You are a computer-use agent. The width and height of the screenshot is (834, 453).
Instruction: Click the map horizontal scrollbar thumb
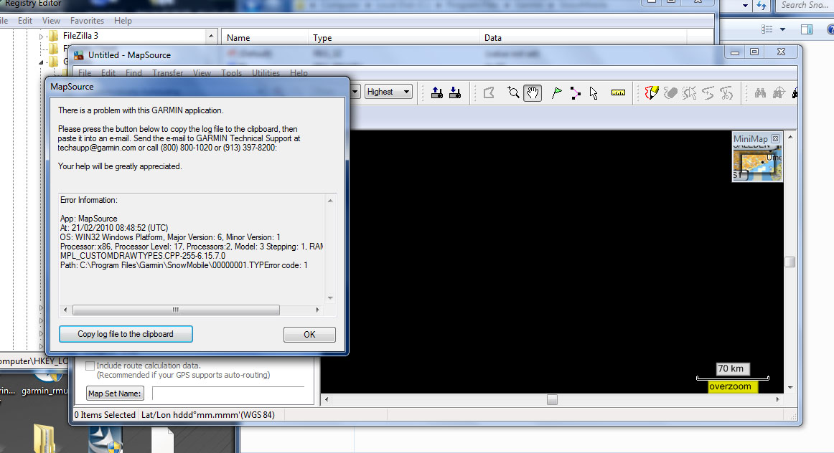[552, 399]
